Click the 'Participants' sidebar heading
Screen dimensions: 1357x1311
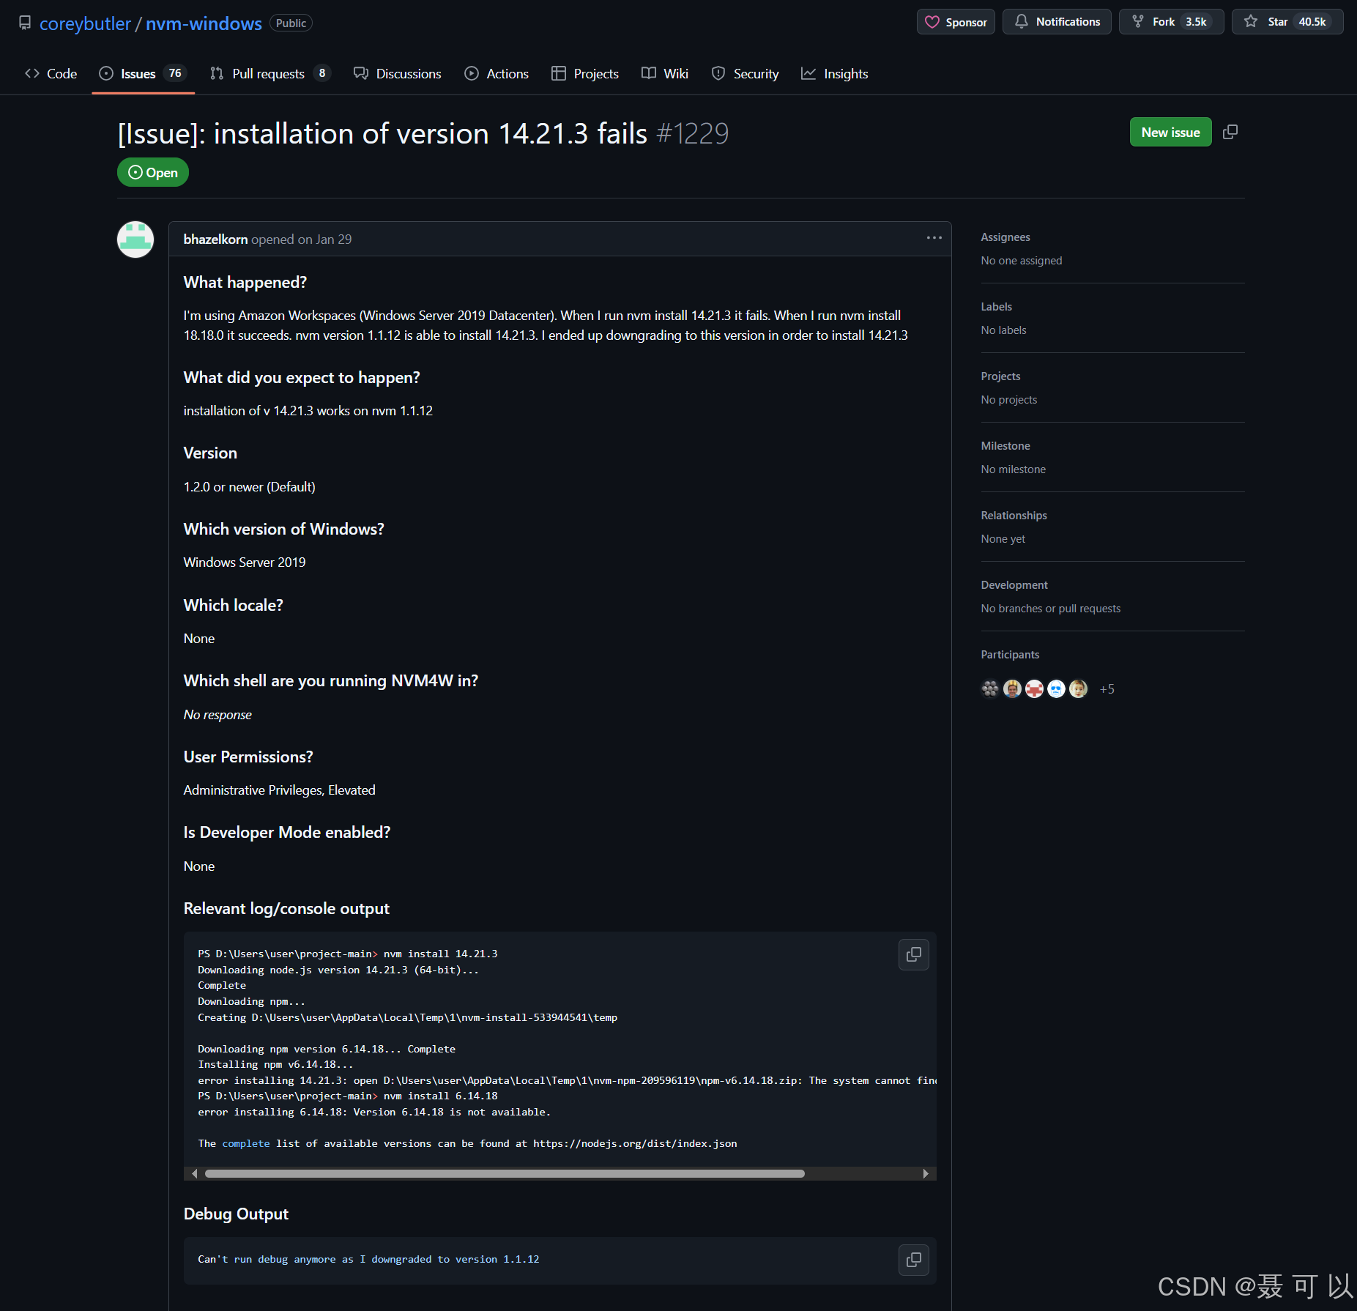[x=1010, y=655]
